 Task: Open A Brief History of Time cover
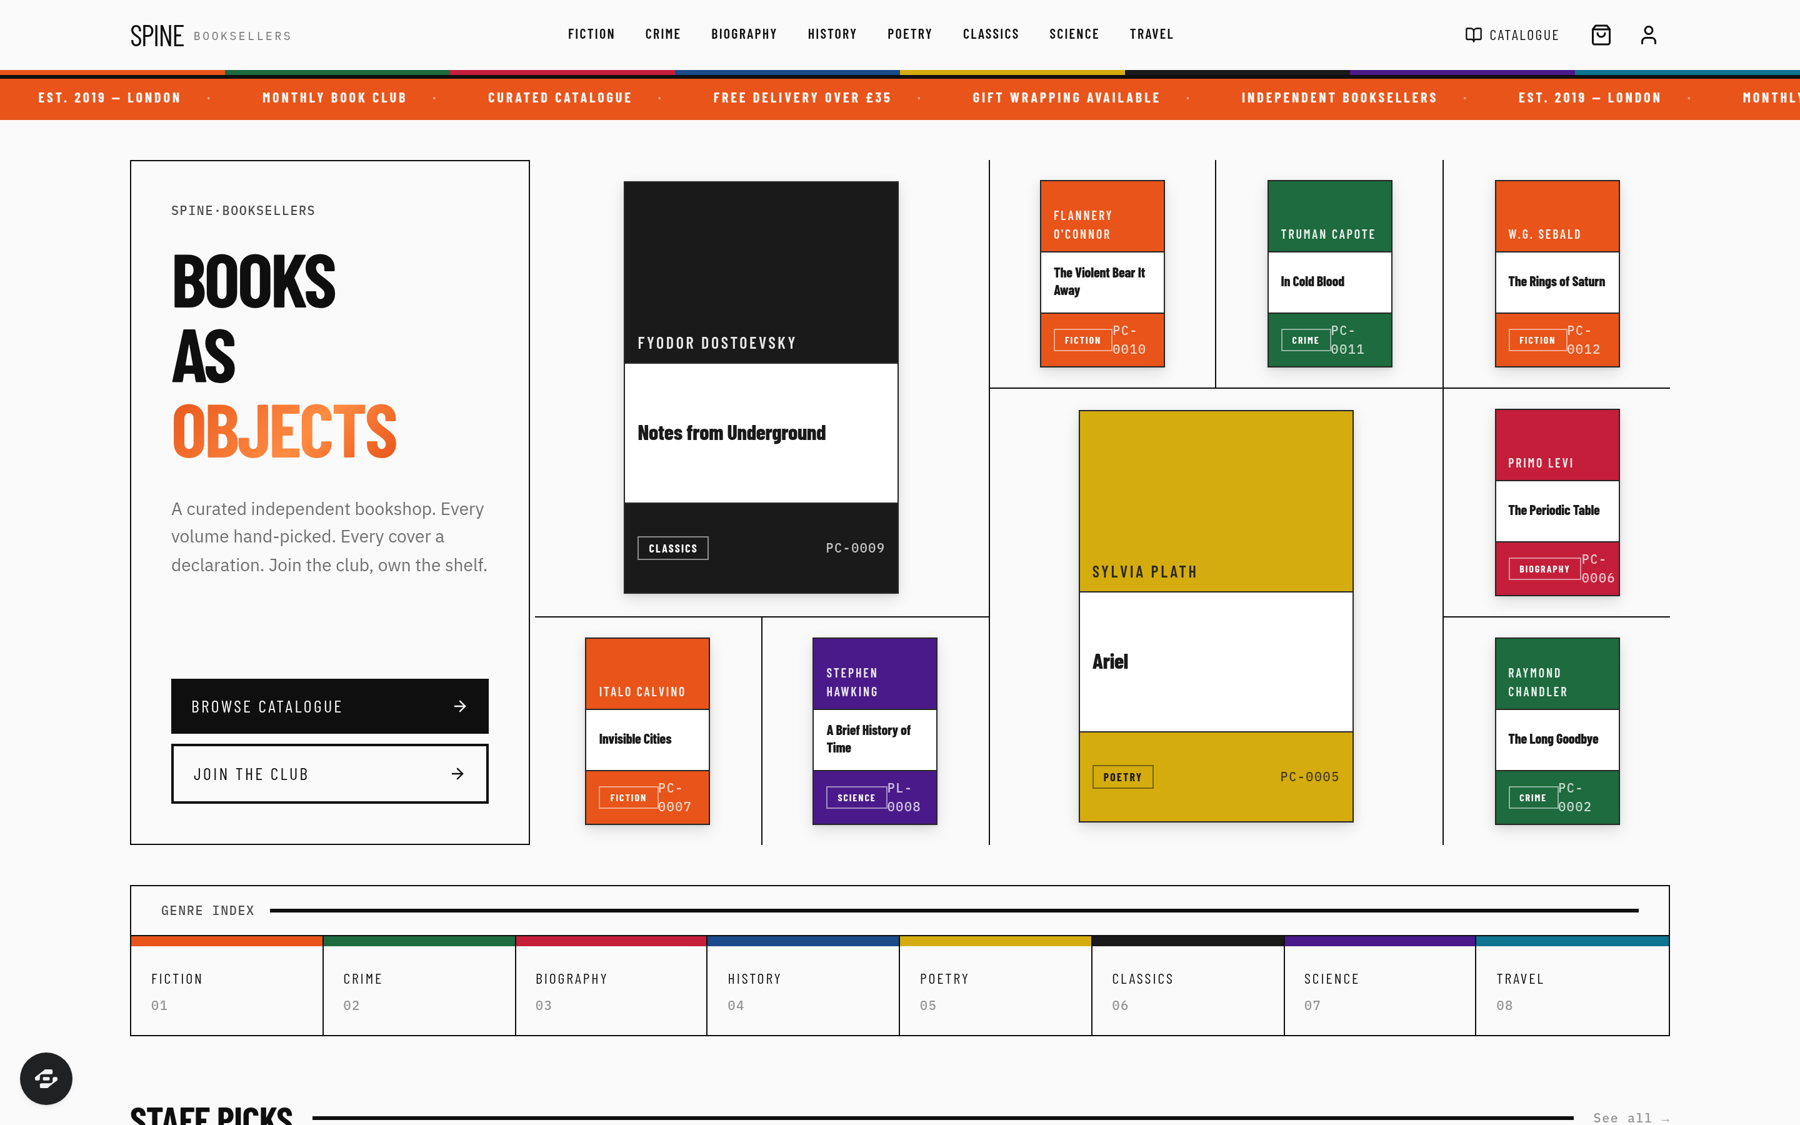[875, 731]
